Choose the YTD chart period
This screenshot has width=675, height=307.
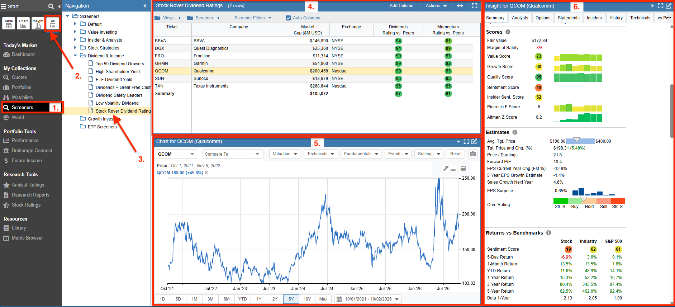coord(243,299)
